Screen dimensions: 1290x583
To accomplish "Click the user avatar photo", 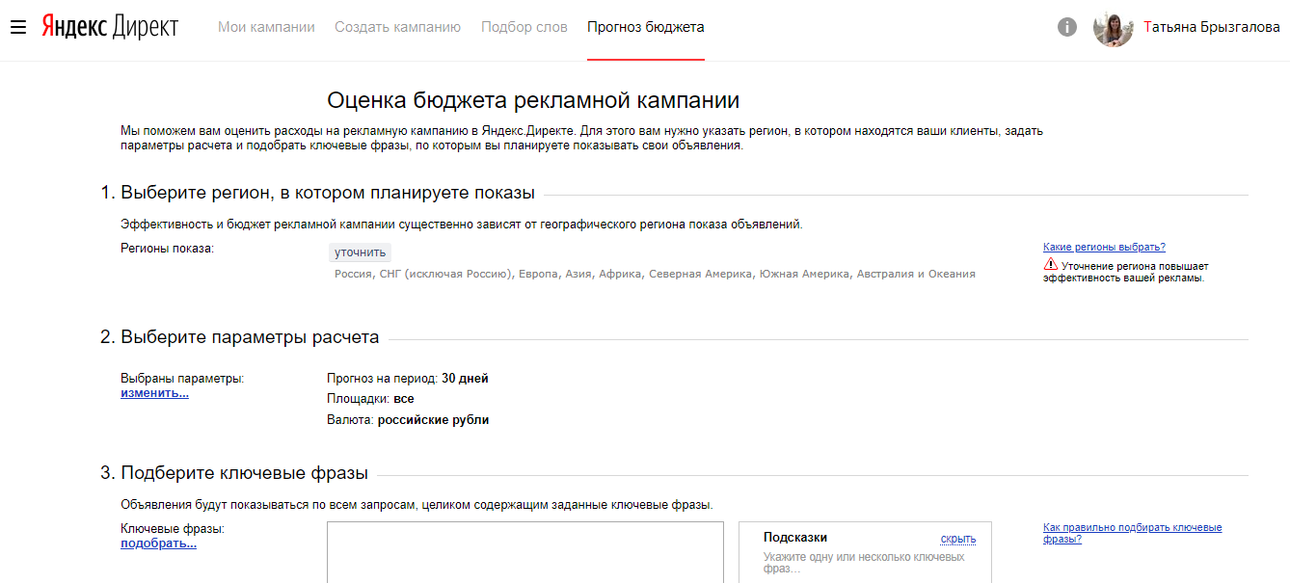I will click(1113, 28).
